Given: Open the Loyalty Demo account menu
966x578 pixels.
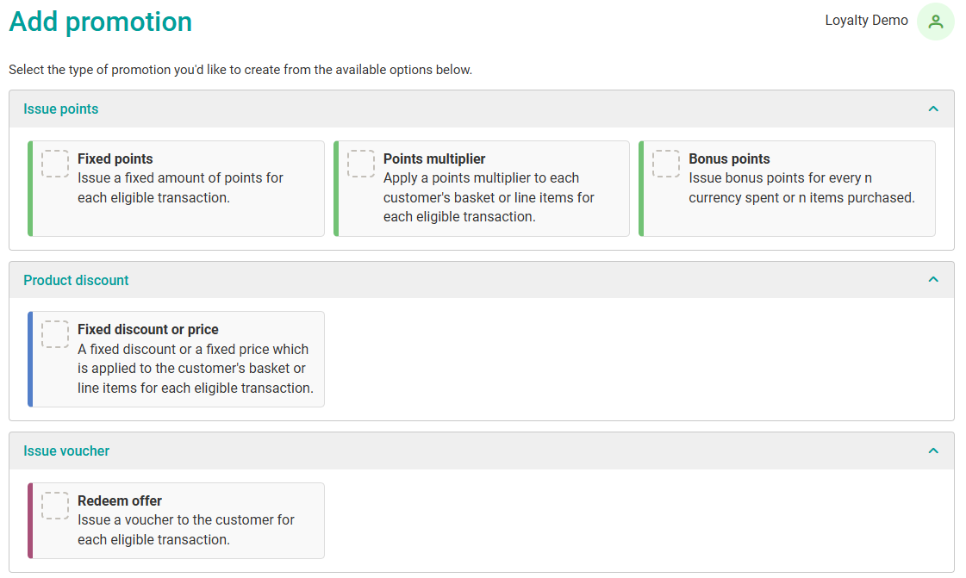Looking at the screenshot, I should point(866,21).
